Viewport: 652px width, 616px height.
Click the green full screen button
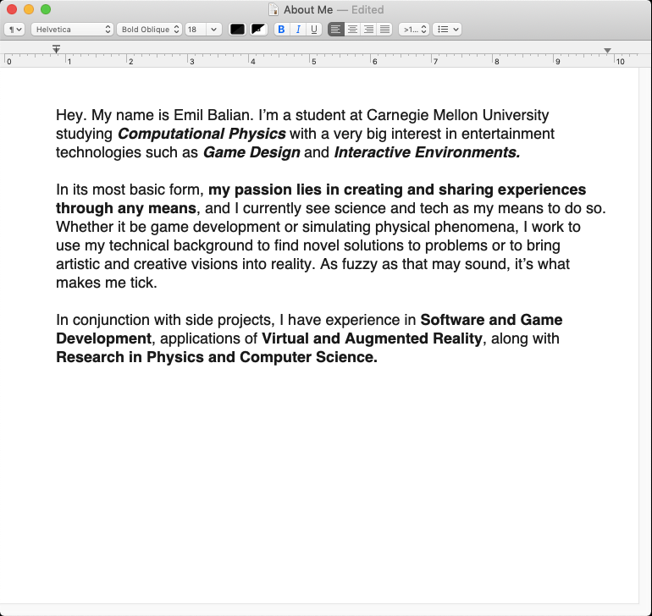(46, 9)
